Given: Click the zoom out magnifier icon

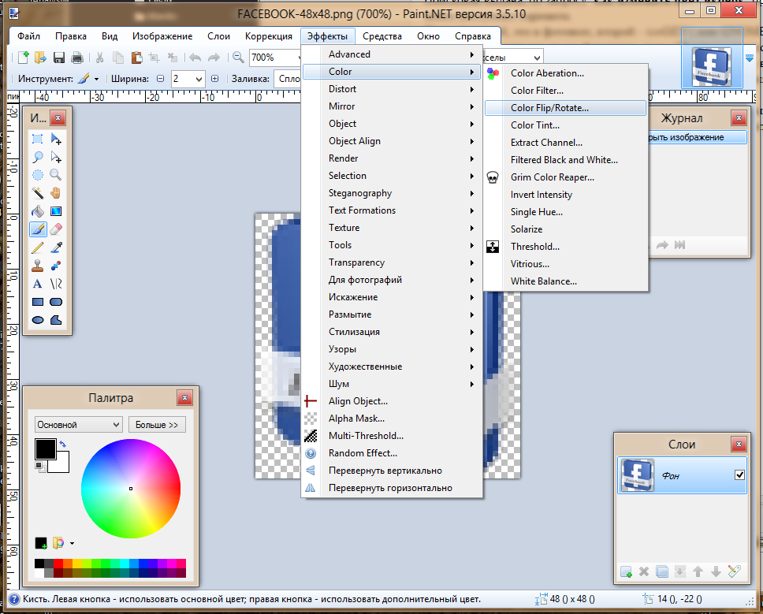Looking at the screenshot, I should coord(238,58).
